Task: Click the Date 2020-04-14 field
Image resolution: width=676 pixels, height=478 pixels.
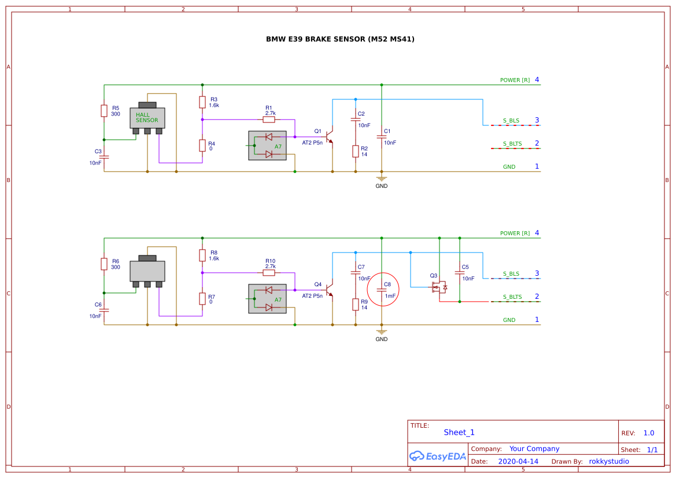Action: point(517,461)
